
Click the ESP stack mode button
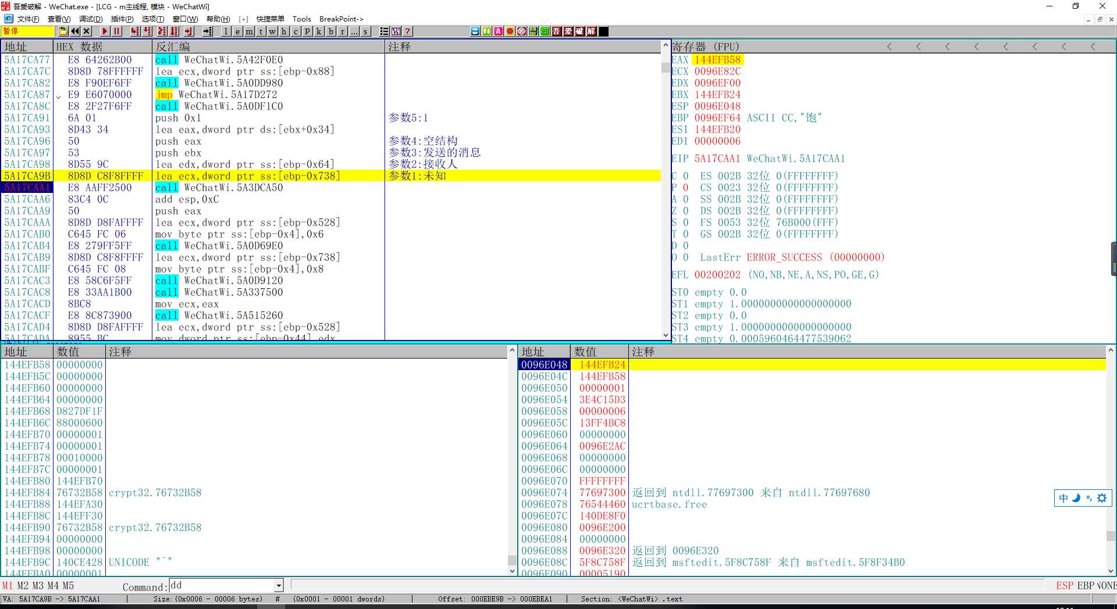pyautogui.click(x=1065, y=586)
